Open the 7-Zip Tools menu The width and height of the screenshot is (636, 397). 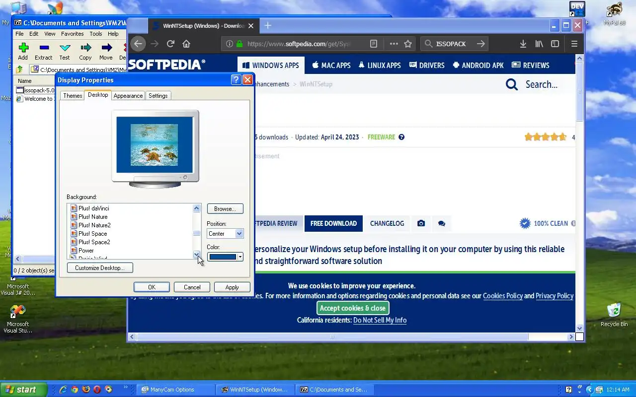[96, 34]
